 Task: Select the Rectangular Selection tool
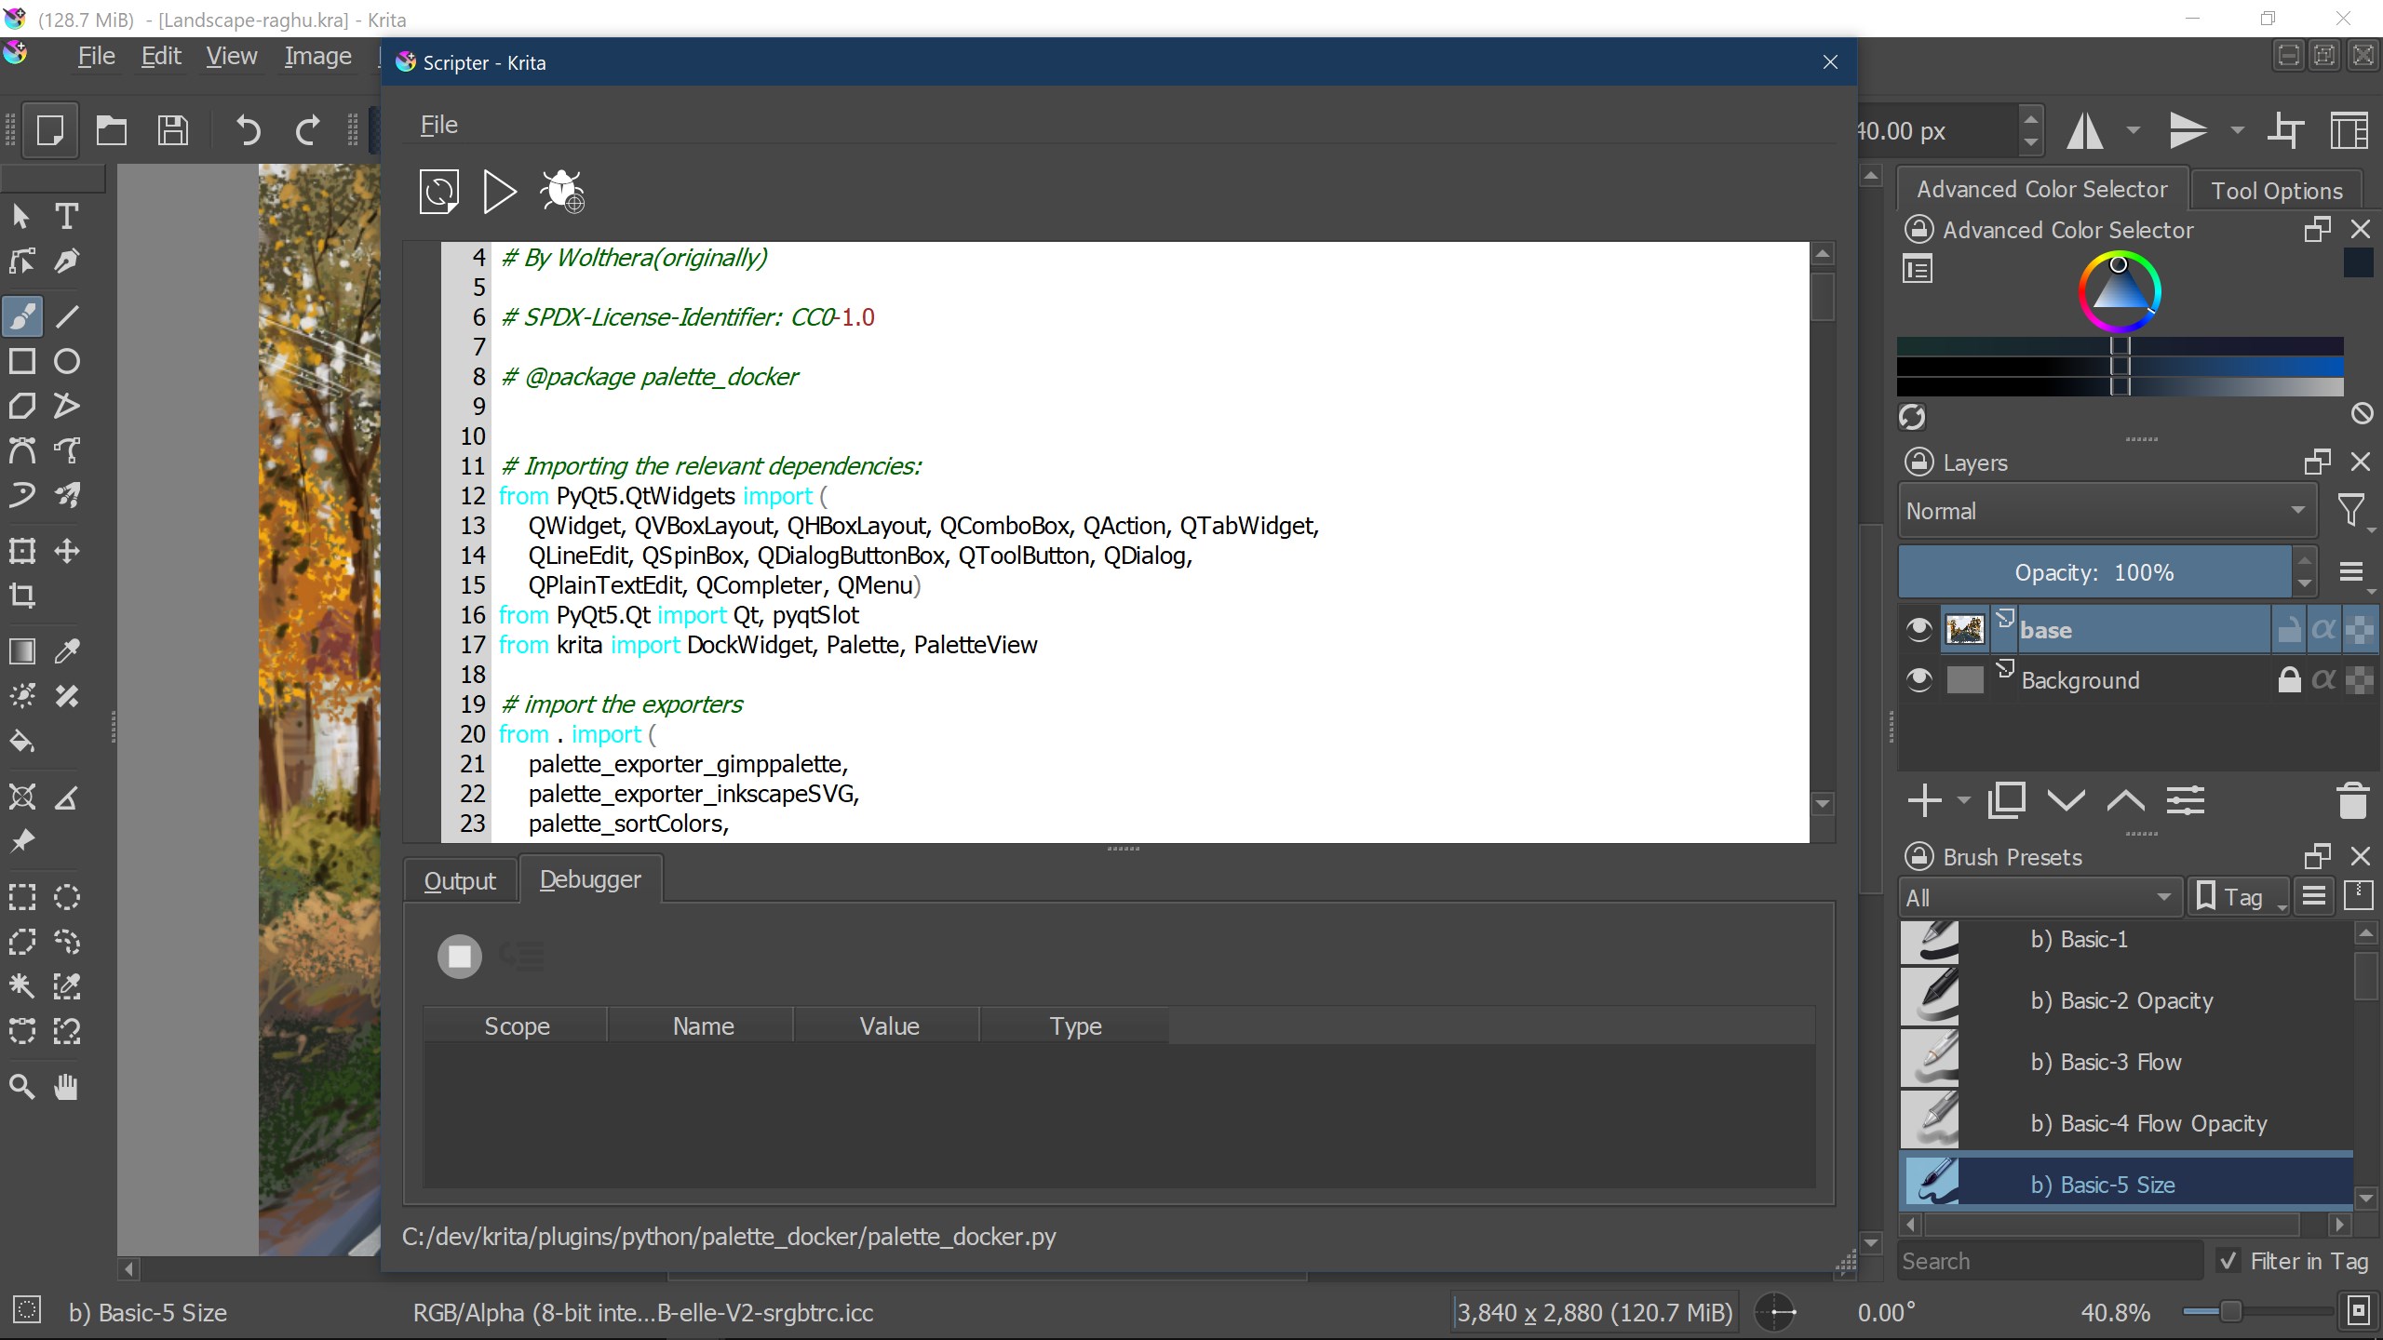pyautogui.click(x=22, y=896)
